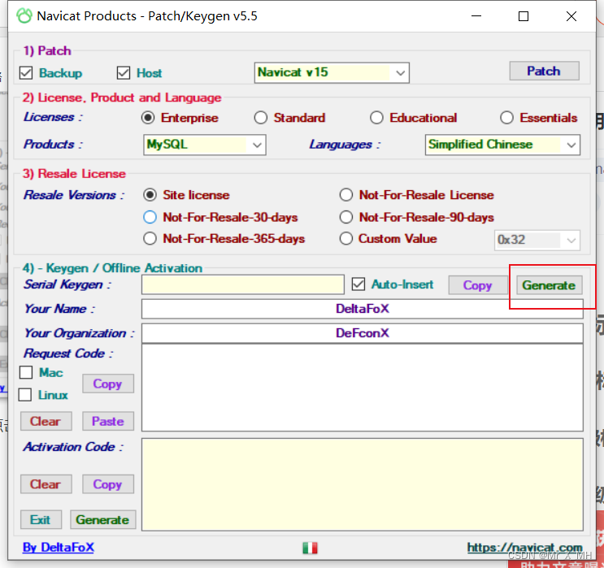Click the Exit button
Screen dimensions: 604x568
point(41,520)
